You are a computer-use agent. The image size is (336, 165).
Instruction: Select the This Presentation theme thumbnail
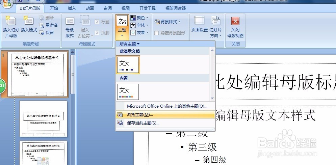128,65
